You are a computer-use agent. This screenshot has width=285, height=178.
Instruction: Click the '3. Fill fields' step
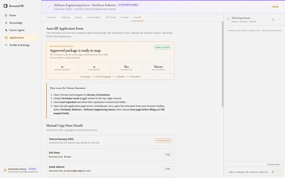point(120,77)
